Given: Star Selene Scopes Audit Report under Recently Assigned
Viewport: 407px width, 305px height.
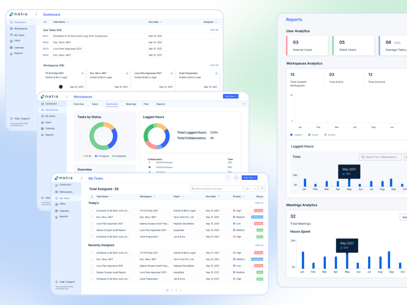Looking at the screenshot, I should (x=92, y=272).
